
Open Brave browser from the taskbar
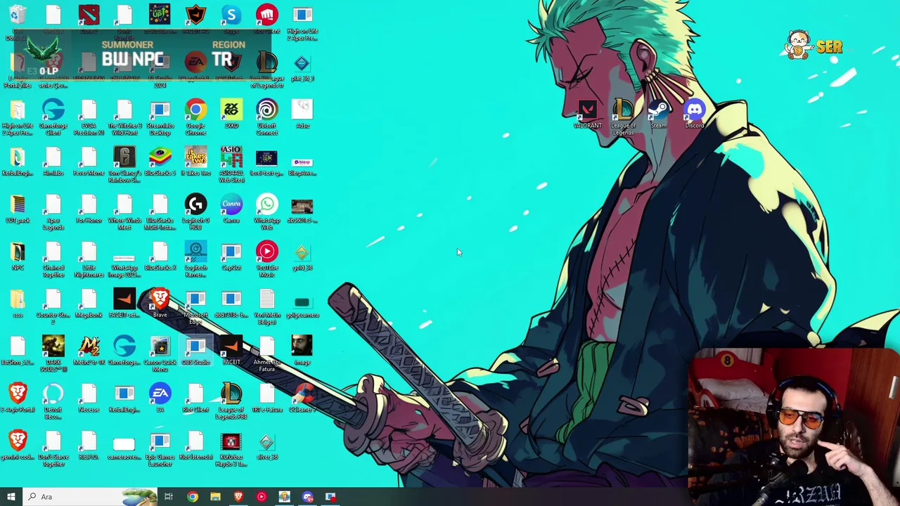tap(238, 497)
